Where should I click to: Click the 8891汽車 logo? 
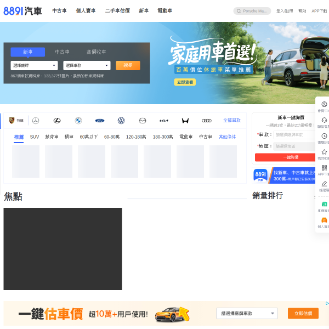click(x=22, y=11)
